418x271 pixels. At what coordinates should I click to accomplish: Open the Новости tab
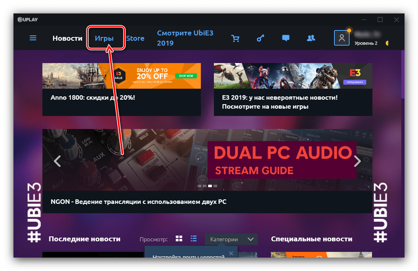tap(68, 38)
